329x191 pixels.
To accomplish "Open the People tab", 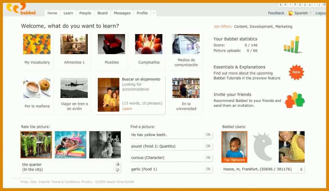I will 85,13.
